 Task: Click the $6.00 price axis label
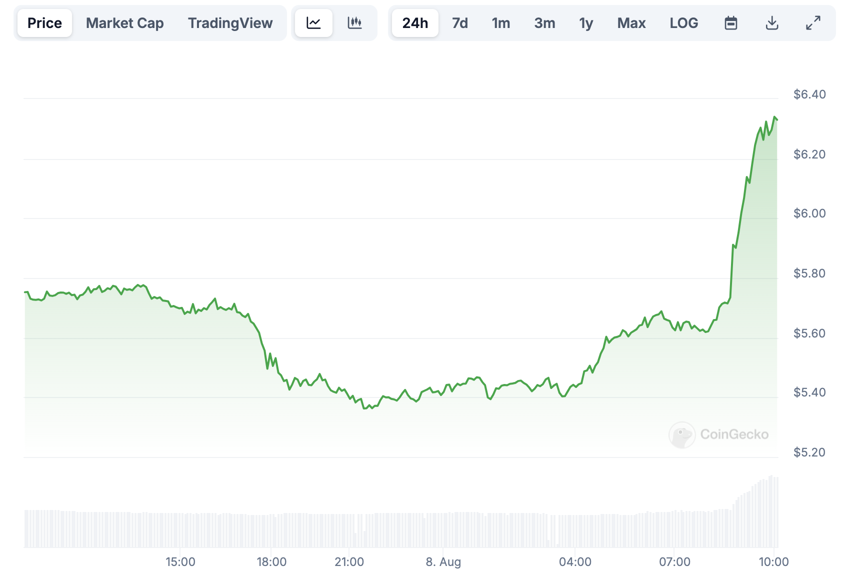[x=809, y=213]
